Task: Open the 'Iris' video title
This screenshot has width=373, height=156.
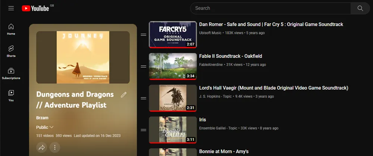Action: pyautogui.click(x=203, y=120)
